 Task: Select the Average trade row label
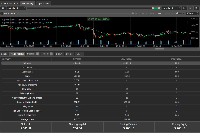27,120
